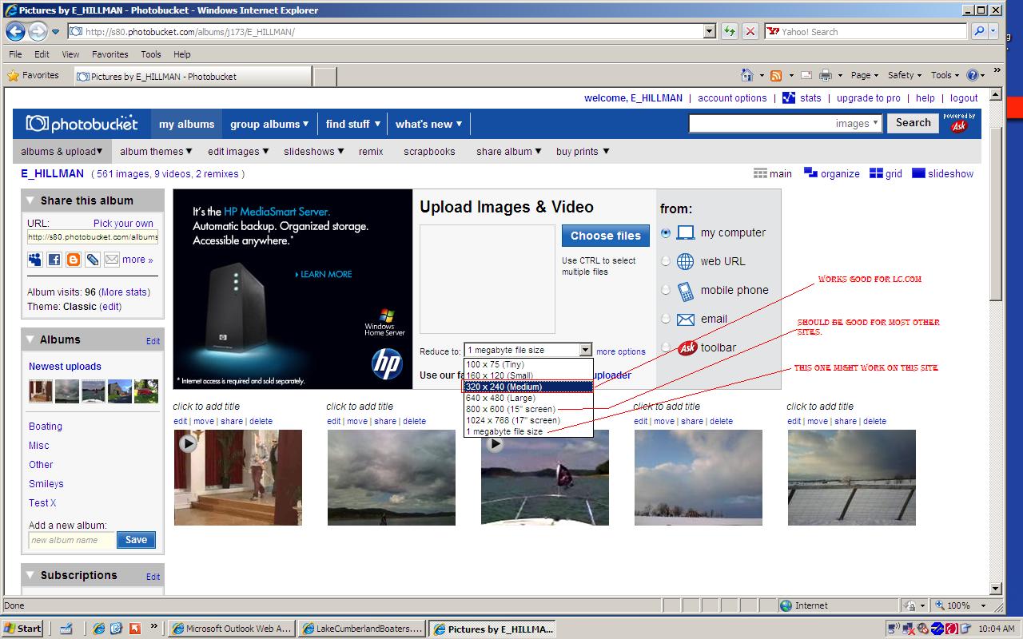The height and width of the screenshot is (639, 1023).
Task: Open the Boating album
Action: pos(46,427)
